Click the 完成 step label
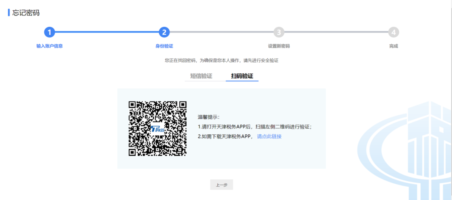Viewport: 452px width, 200px height. click(x=393, y=46)
